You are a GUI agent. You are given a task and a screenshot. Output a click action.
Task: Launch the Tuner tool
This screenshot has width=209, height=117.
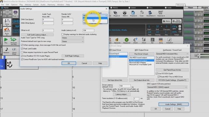point(141,14)
